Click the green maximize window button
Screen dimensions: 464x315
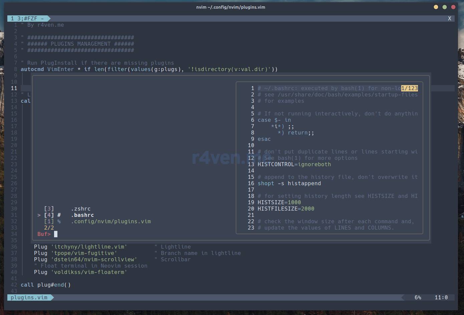[x=444, y=7]
